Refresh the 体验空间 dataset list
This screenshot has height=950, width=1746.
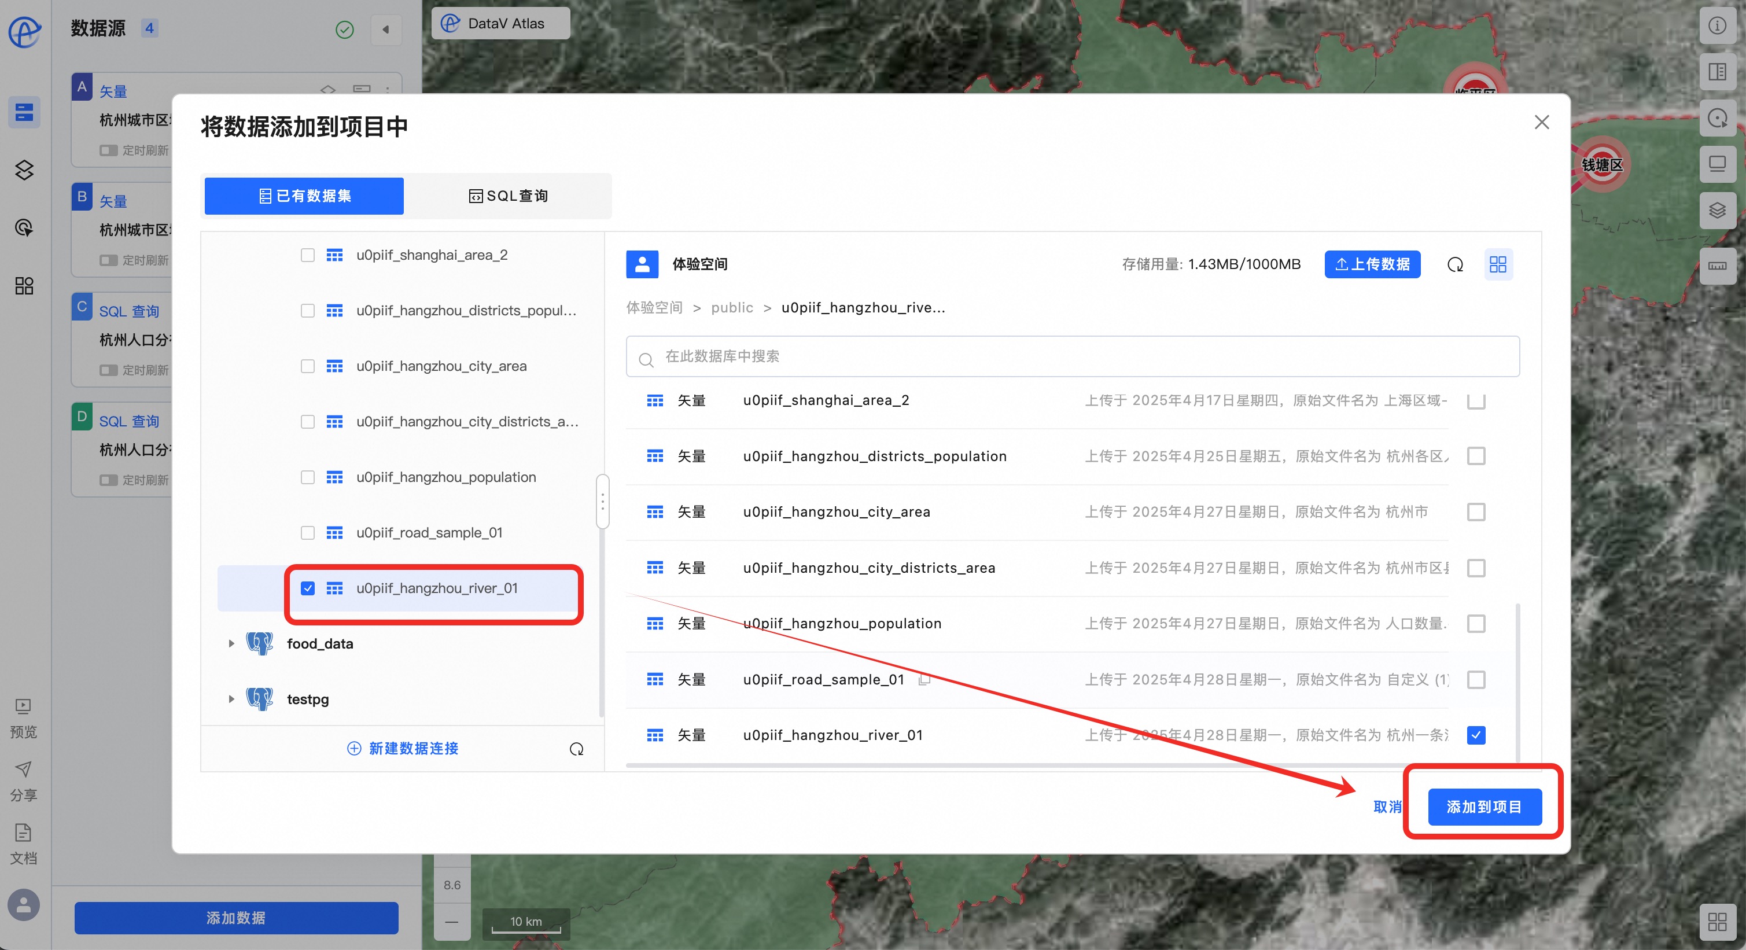click(1454, 264)
